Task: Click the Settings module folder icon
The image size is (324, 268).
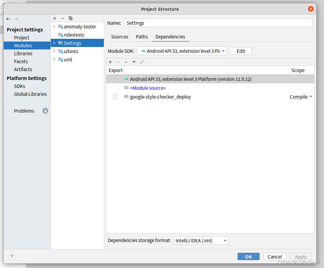Action: [x=60, y=43]
